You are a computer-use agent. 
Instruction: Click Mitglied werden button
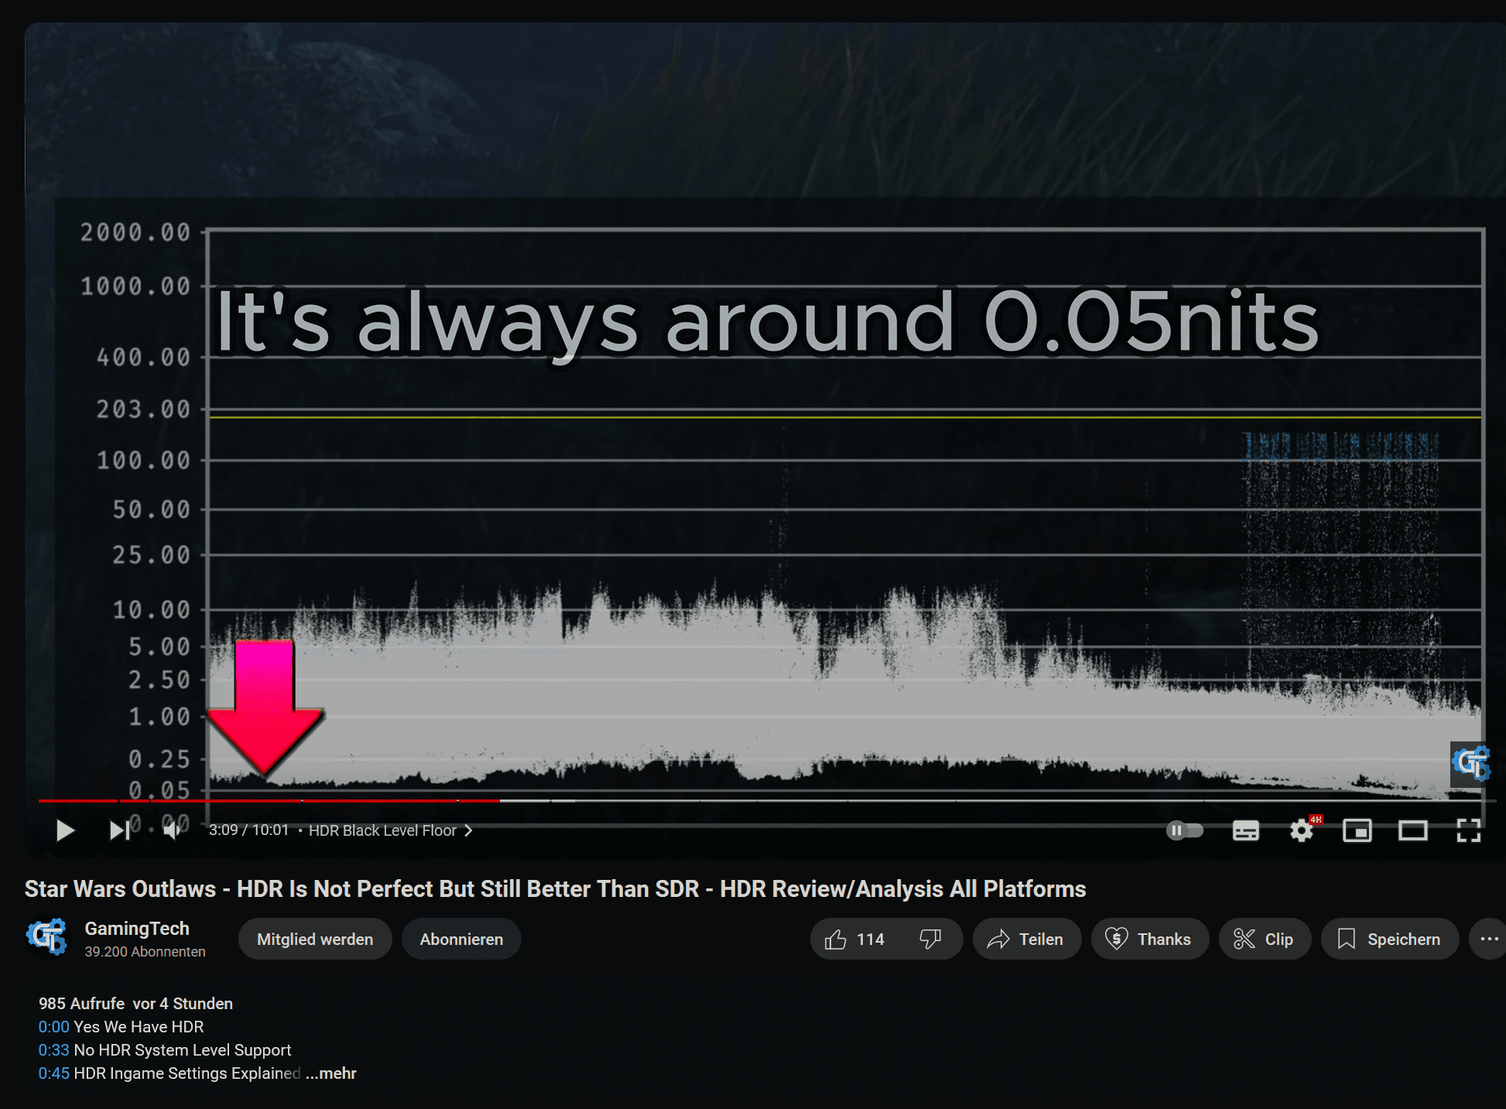coord(315,939)
